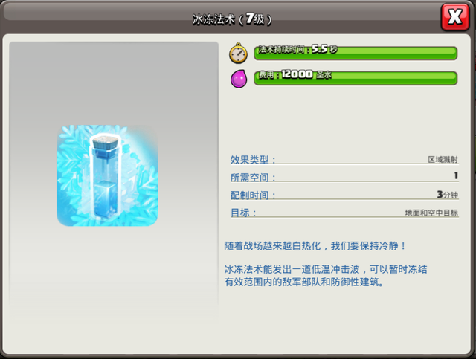
Task: Click the 配制时间 label
Action: point(253,195)
